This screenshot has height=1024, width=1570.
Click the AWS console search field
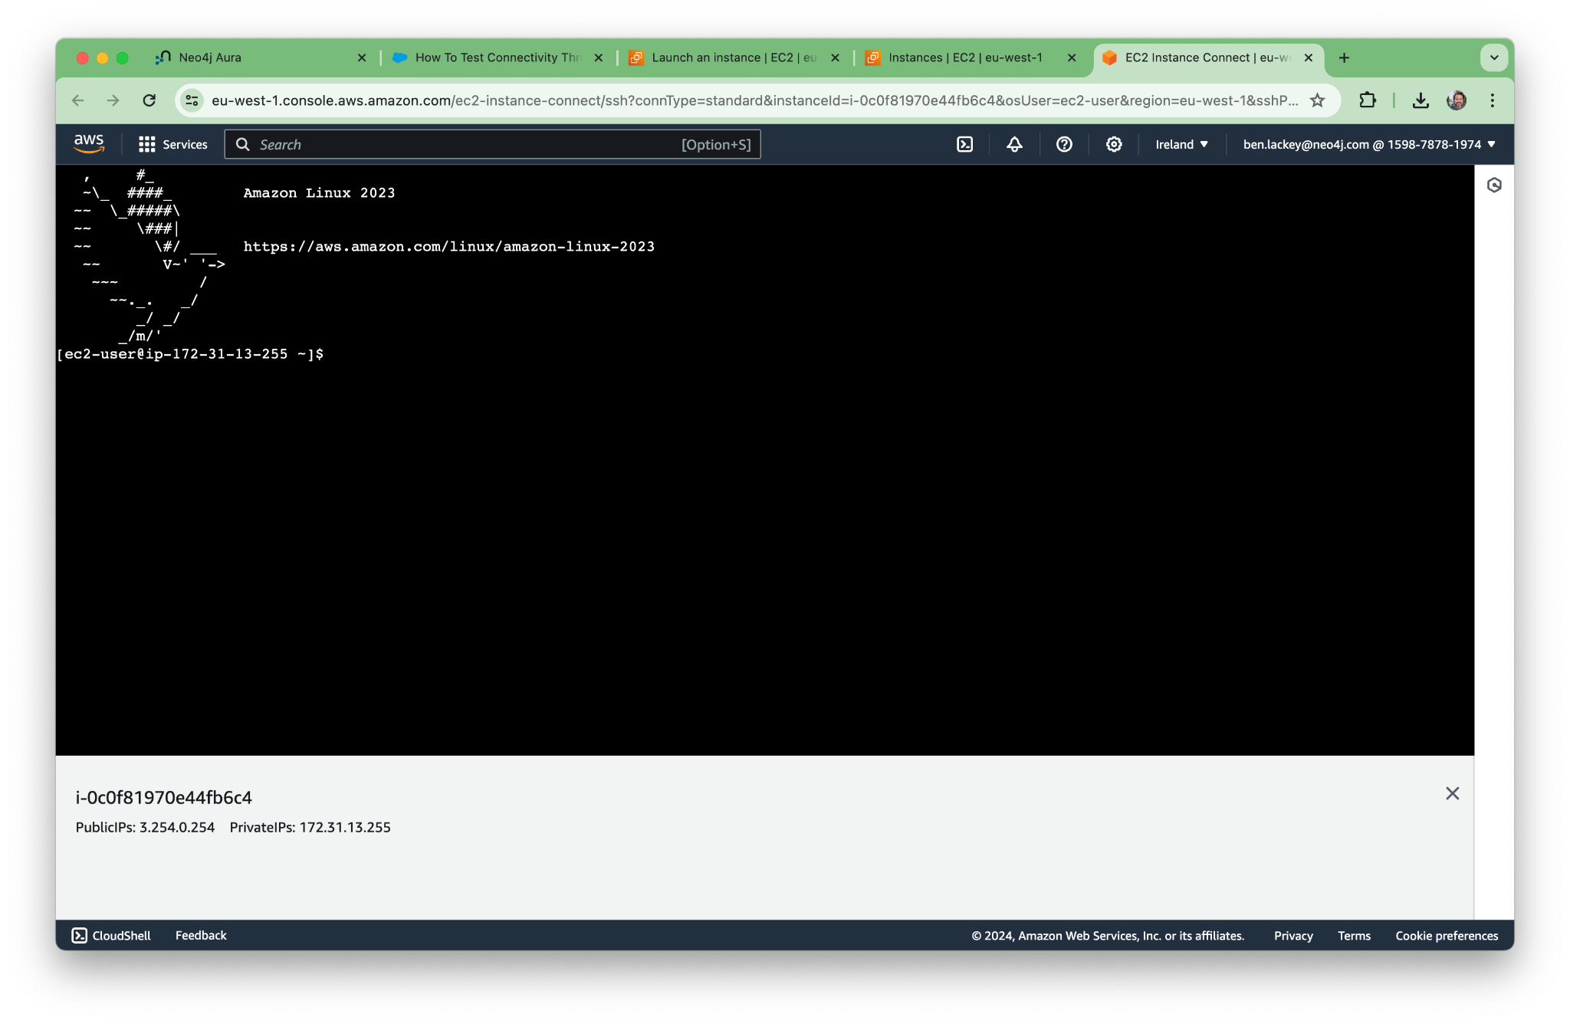pyautogui.click(x=492, y=144)
